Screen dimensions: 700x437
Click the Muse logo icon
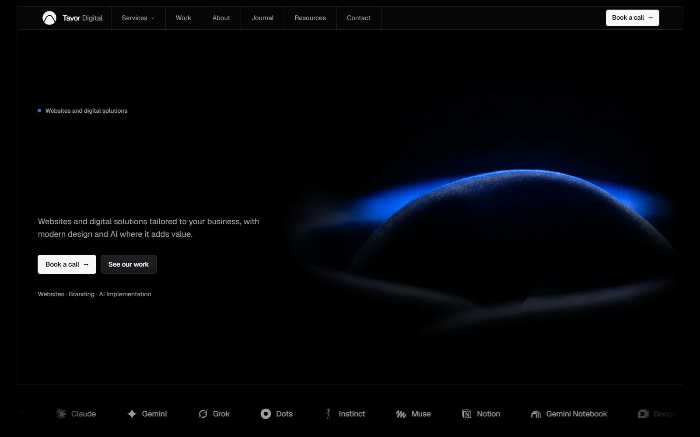click(x=401, y=414)
